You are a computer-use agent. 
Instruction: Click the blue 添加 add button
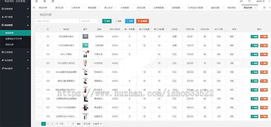click(129, 21)
